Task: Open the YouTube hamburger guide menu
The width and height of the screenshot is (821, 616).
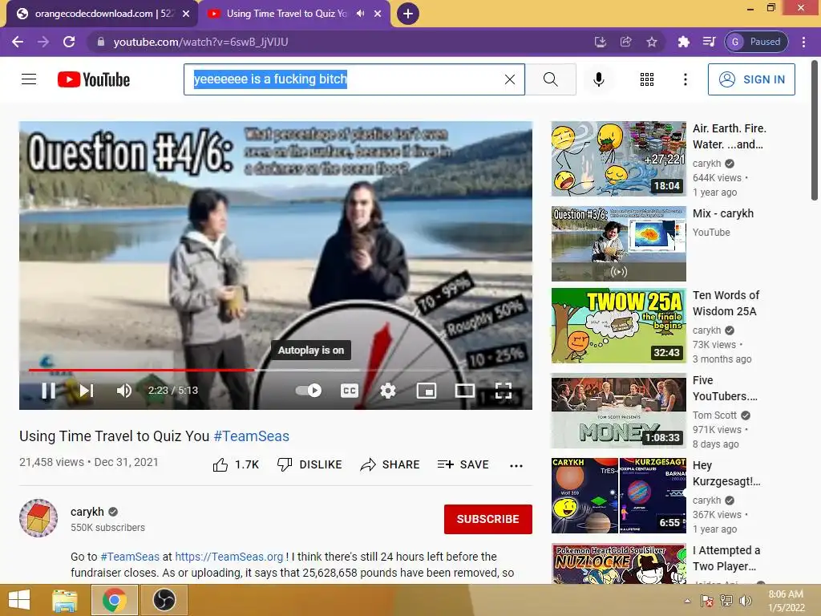Action: [29, 79]
